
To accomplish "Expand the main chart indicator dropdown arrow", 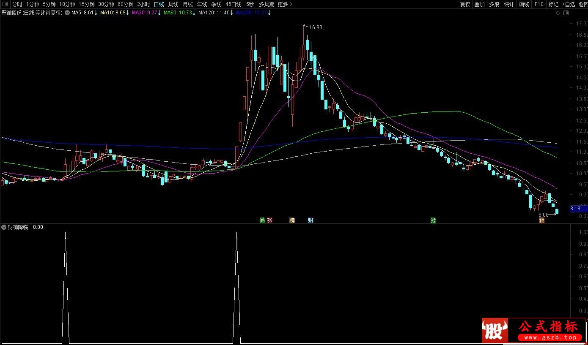I will point(67,13).
